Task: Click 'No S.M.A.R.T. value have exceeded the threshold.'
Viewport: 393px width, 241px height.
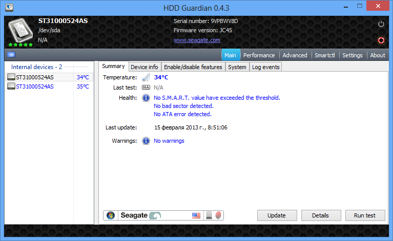Action: [x=217, y=98]
